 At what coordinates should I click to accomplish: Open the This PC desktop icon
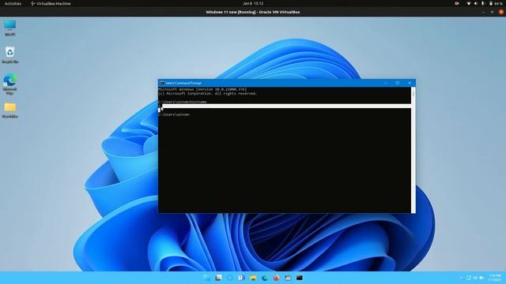click(9, 28)
